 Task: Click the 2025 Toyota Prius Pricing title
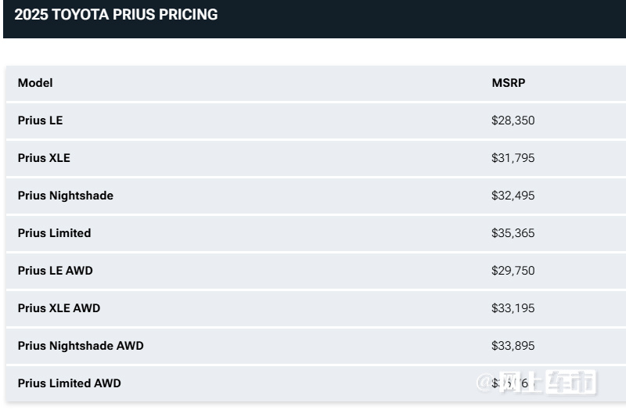click(x=116, y=15)
